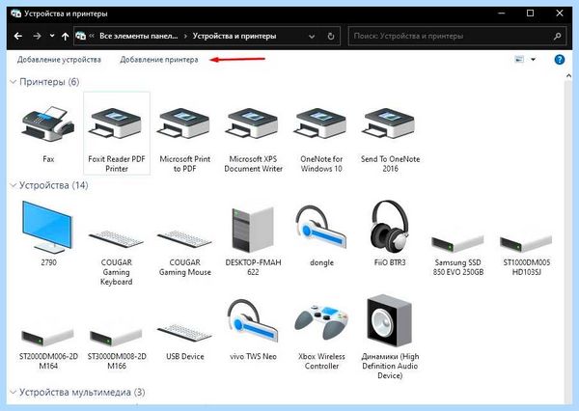Open breadcrumb arrow before Устройства и принтеры
The height and width of the screenshot is (411, 579).
(185, 37)
